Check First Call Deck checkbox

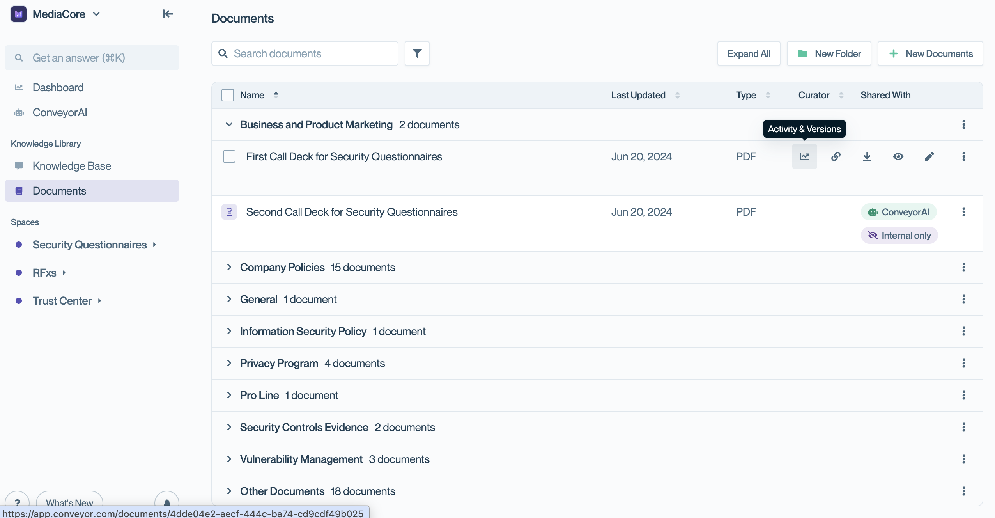pos(229,156)
